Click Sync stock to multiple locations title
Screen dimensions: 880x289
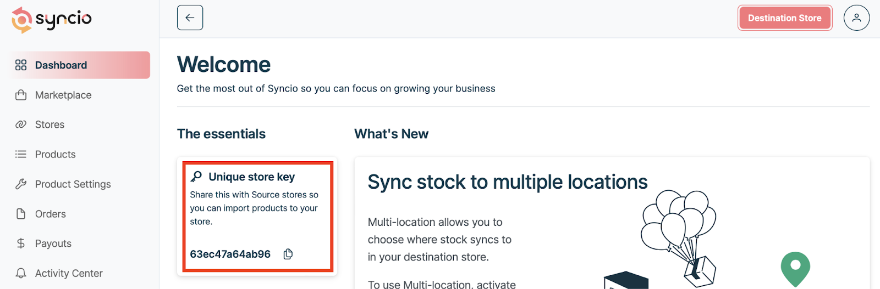tap(508, 182)
